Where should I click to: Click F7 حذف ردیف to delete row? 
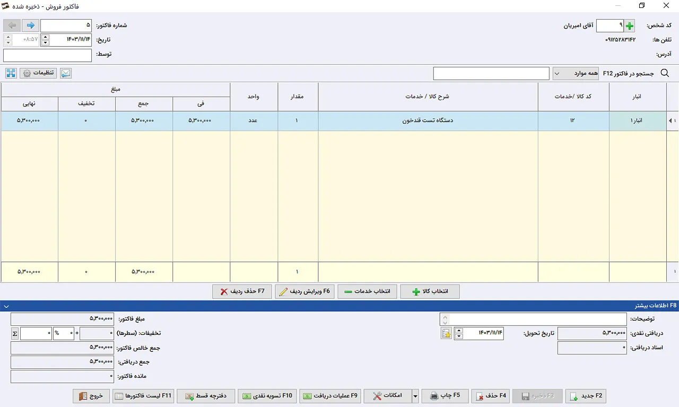tap(242, 291)
